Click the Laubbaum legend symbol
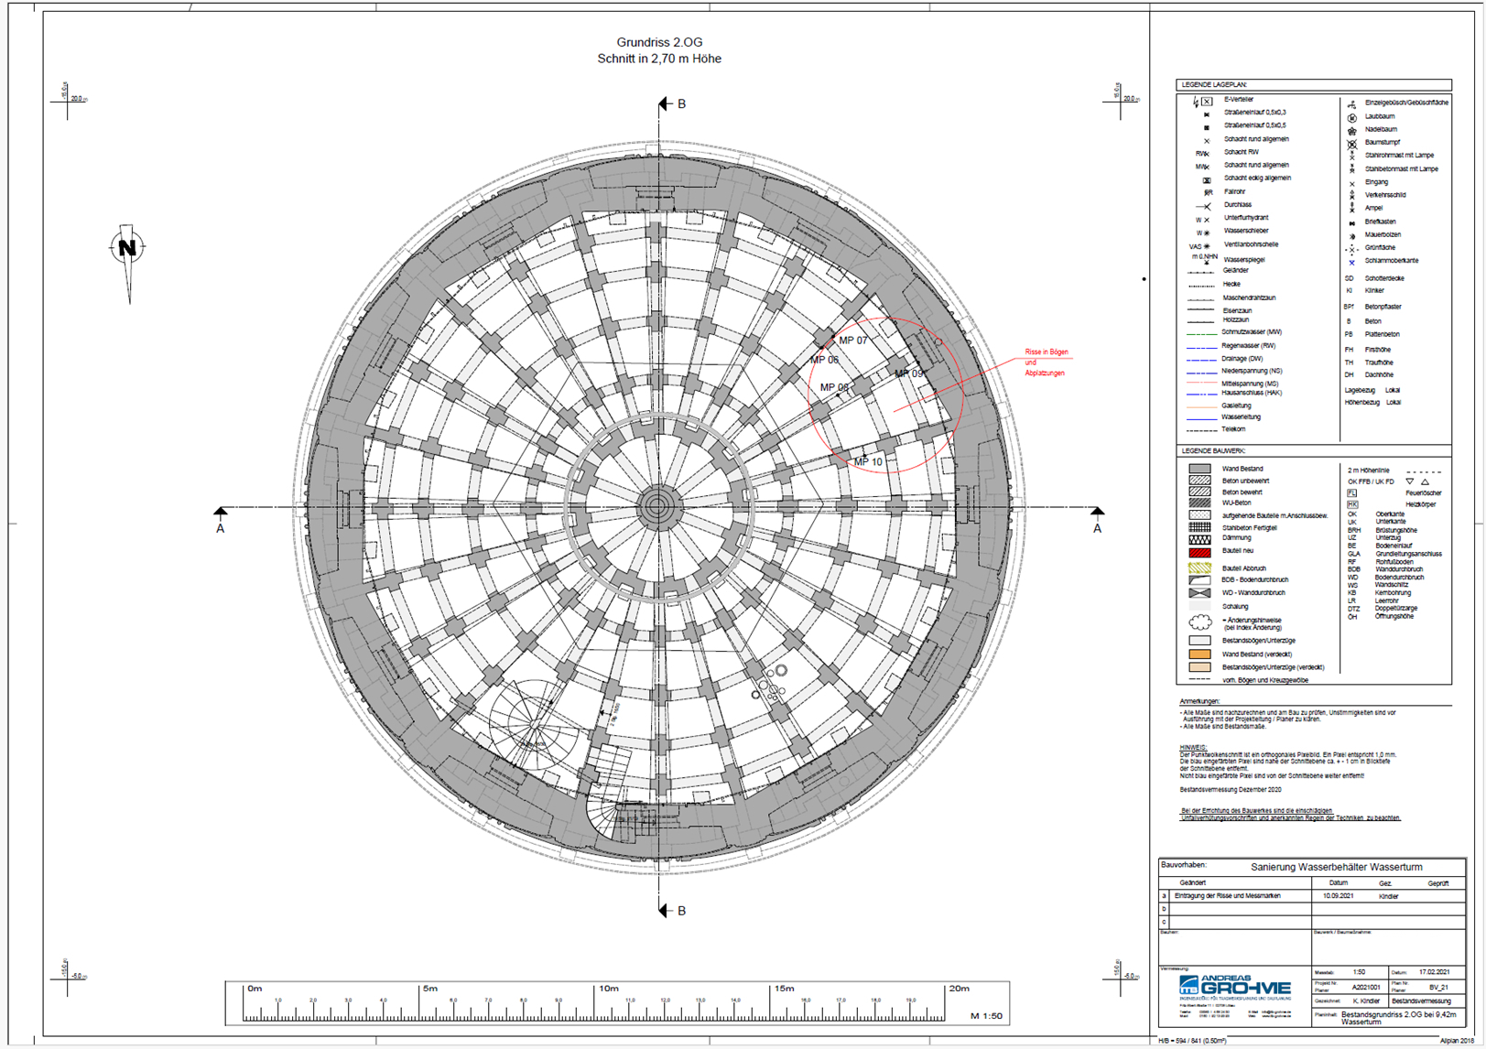Screen dimensions: 1486x1049 tap(1351, 117)
